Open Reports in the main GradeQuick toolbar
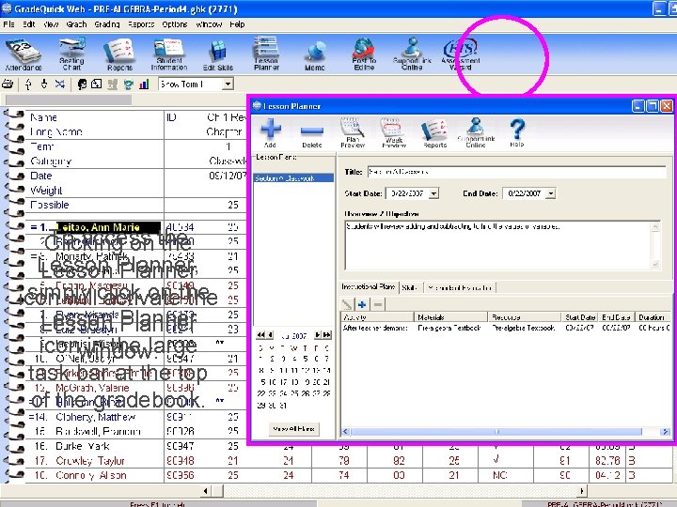Viewport: 677px width, 507px height. tap(119, 54)
